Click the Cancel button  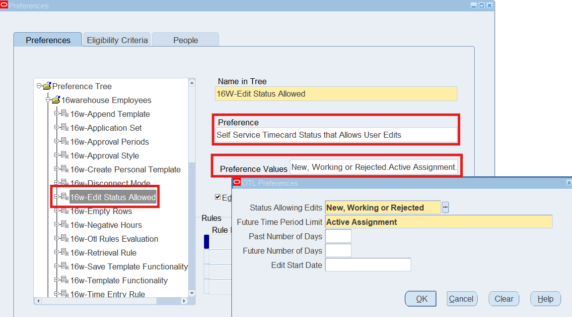click(x=461, y=299)
